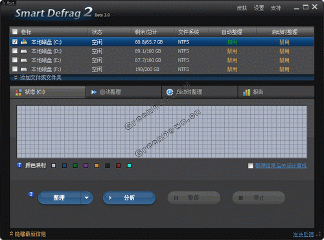Click the red color swatch in legend
Image resolution: width=324 pixels, height=240 pixels.
pos(119,165)
